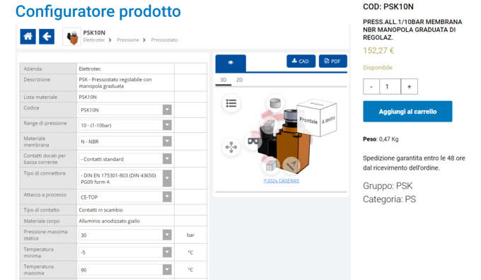Click the bottom cube view icon

point(271,166)
